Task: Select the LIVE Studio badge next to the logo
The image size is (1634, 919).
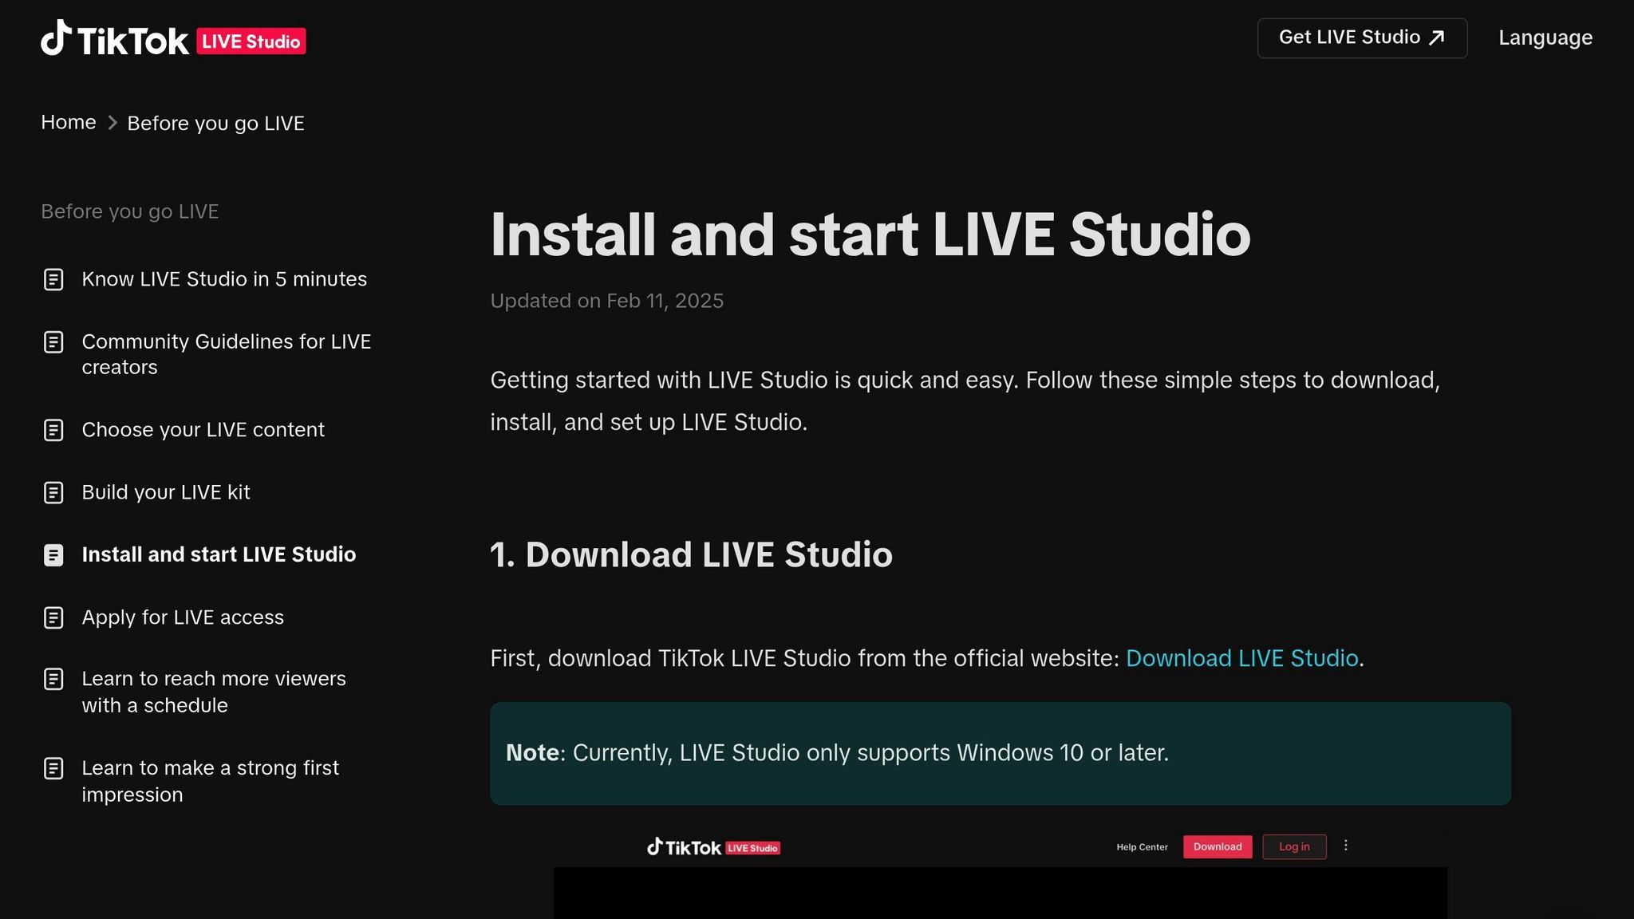Action: 251,40
